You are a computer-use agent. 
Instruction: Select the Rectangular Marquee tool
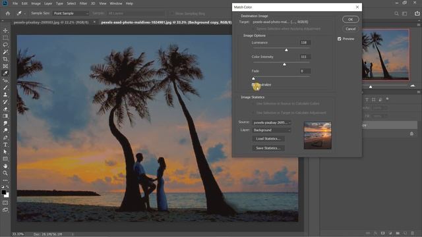(x=5, y=38)
